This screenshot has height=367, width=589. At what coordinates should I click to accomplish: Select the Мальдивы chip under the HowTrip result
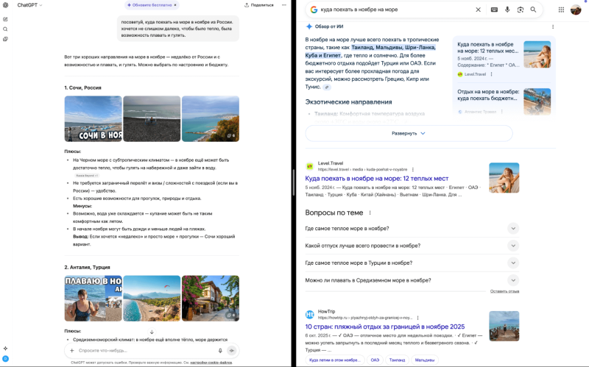425,360
